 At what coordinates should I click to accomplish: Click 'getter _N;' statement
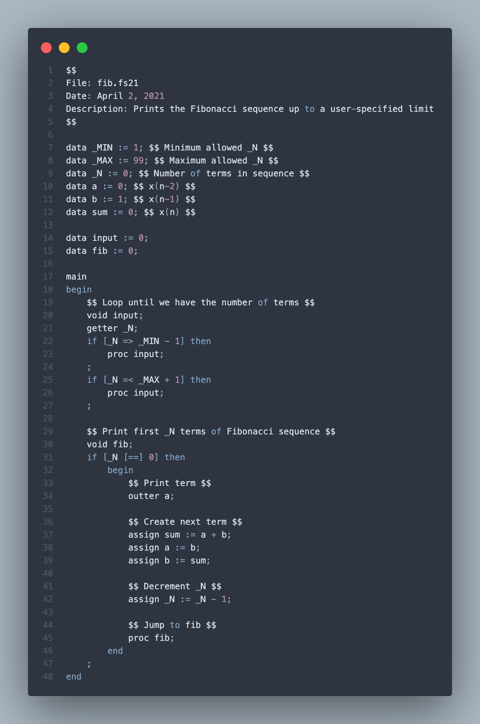(x=112, y=328)
